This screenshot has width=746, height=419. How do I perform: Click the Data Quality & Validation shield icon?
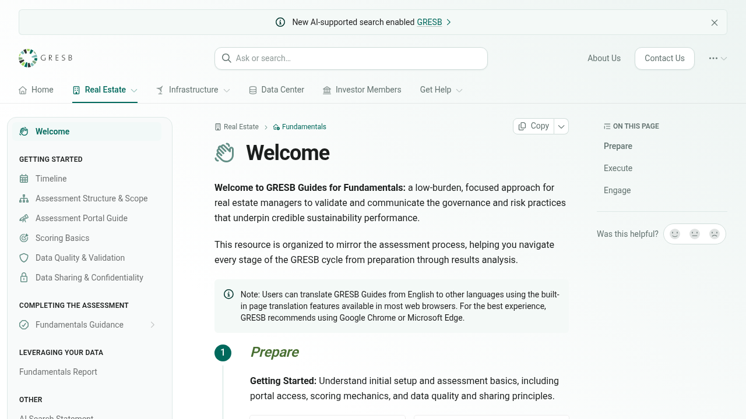point(24,258)
